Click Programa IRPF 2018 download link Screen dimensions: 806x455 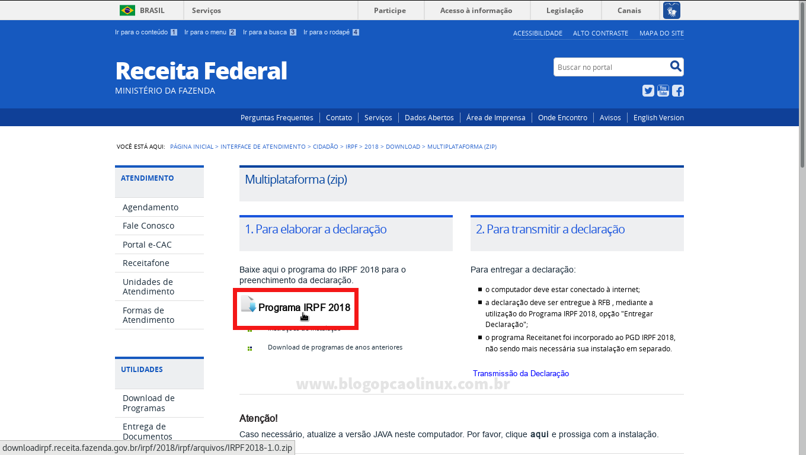pyautogui.click(x=304, y=307)
